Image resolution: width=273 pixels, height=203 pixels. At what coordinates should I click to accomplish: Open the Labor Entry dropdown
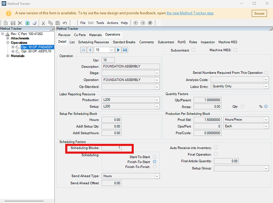point(266,86)
